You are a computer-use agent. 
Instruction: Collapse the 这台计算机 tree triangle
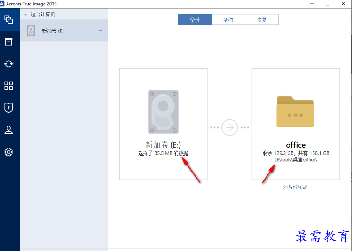pyautogui.click(x=26, y=15)
